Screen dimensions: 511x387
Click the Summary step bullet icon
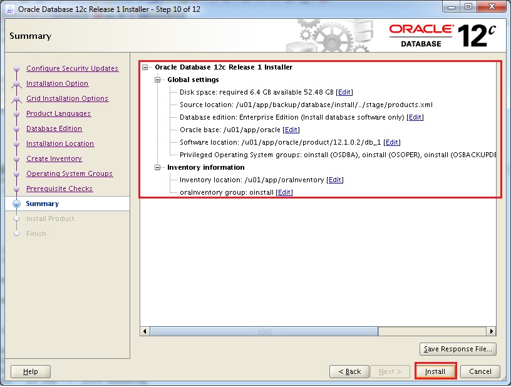[x=17, y=204]
